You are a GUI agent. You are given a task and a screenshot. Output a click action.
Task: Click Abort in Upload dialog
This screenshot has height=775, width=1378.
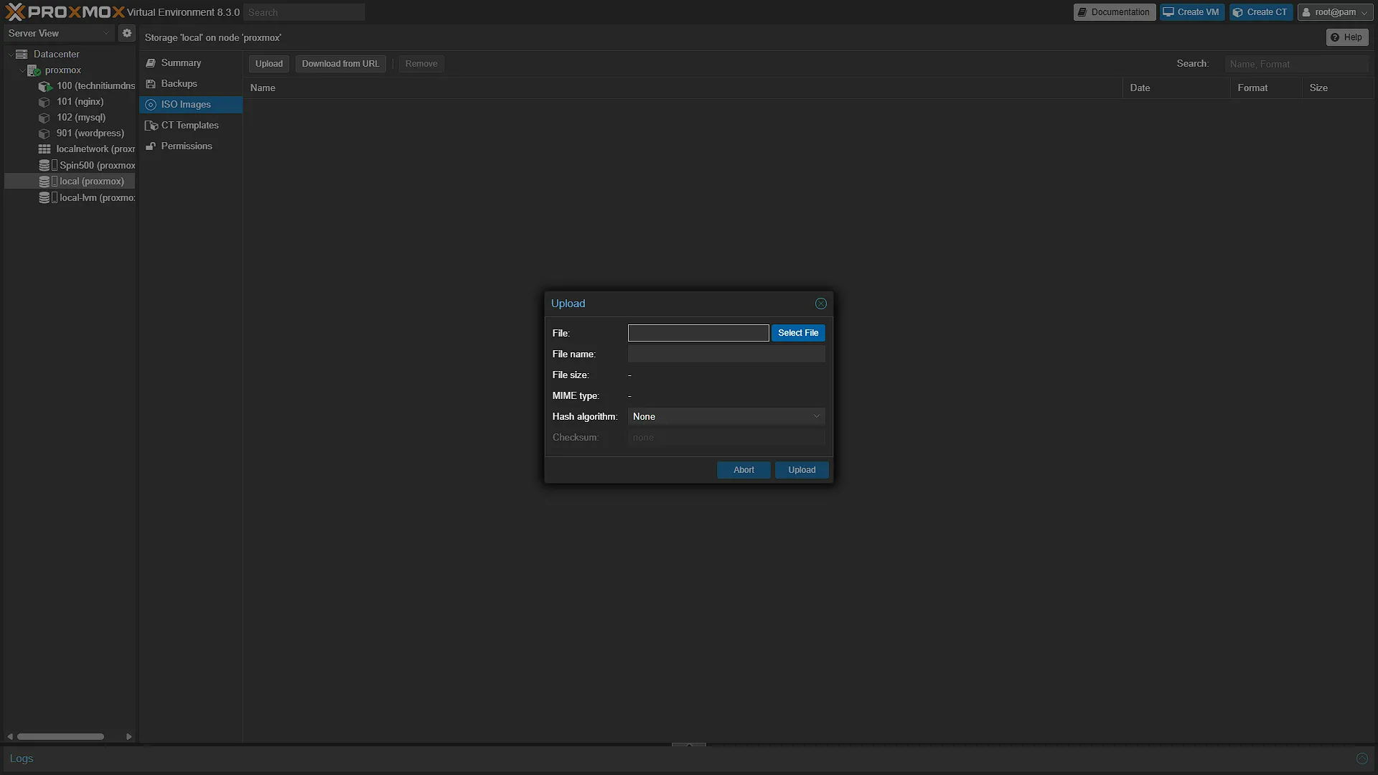click(x=744, y=470)
